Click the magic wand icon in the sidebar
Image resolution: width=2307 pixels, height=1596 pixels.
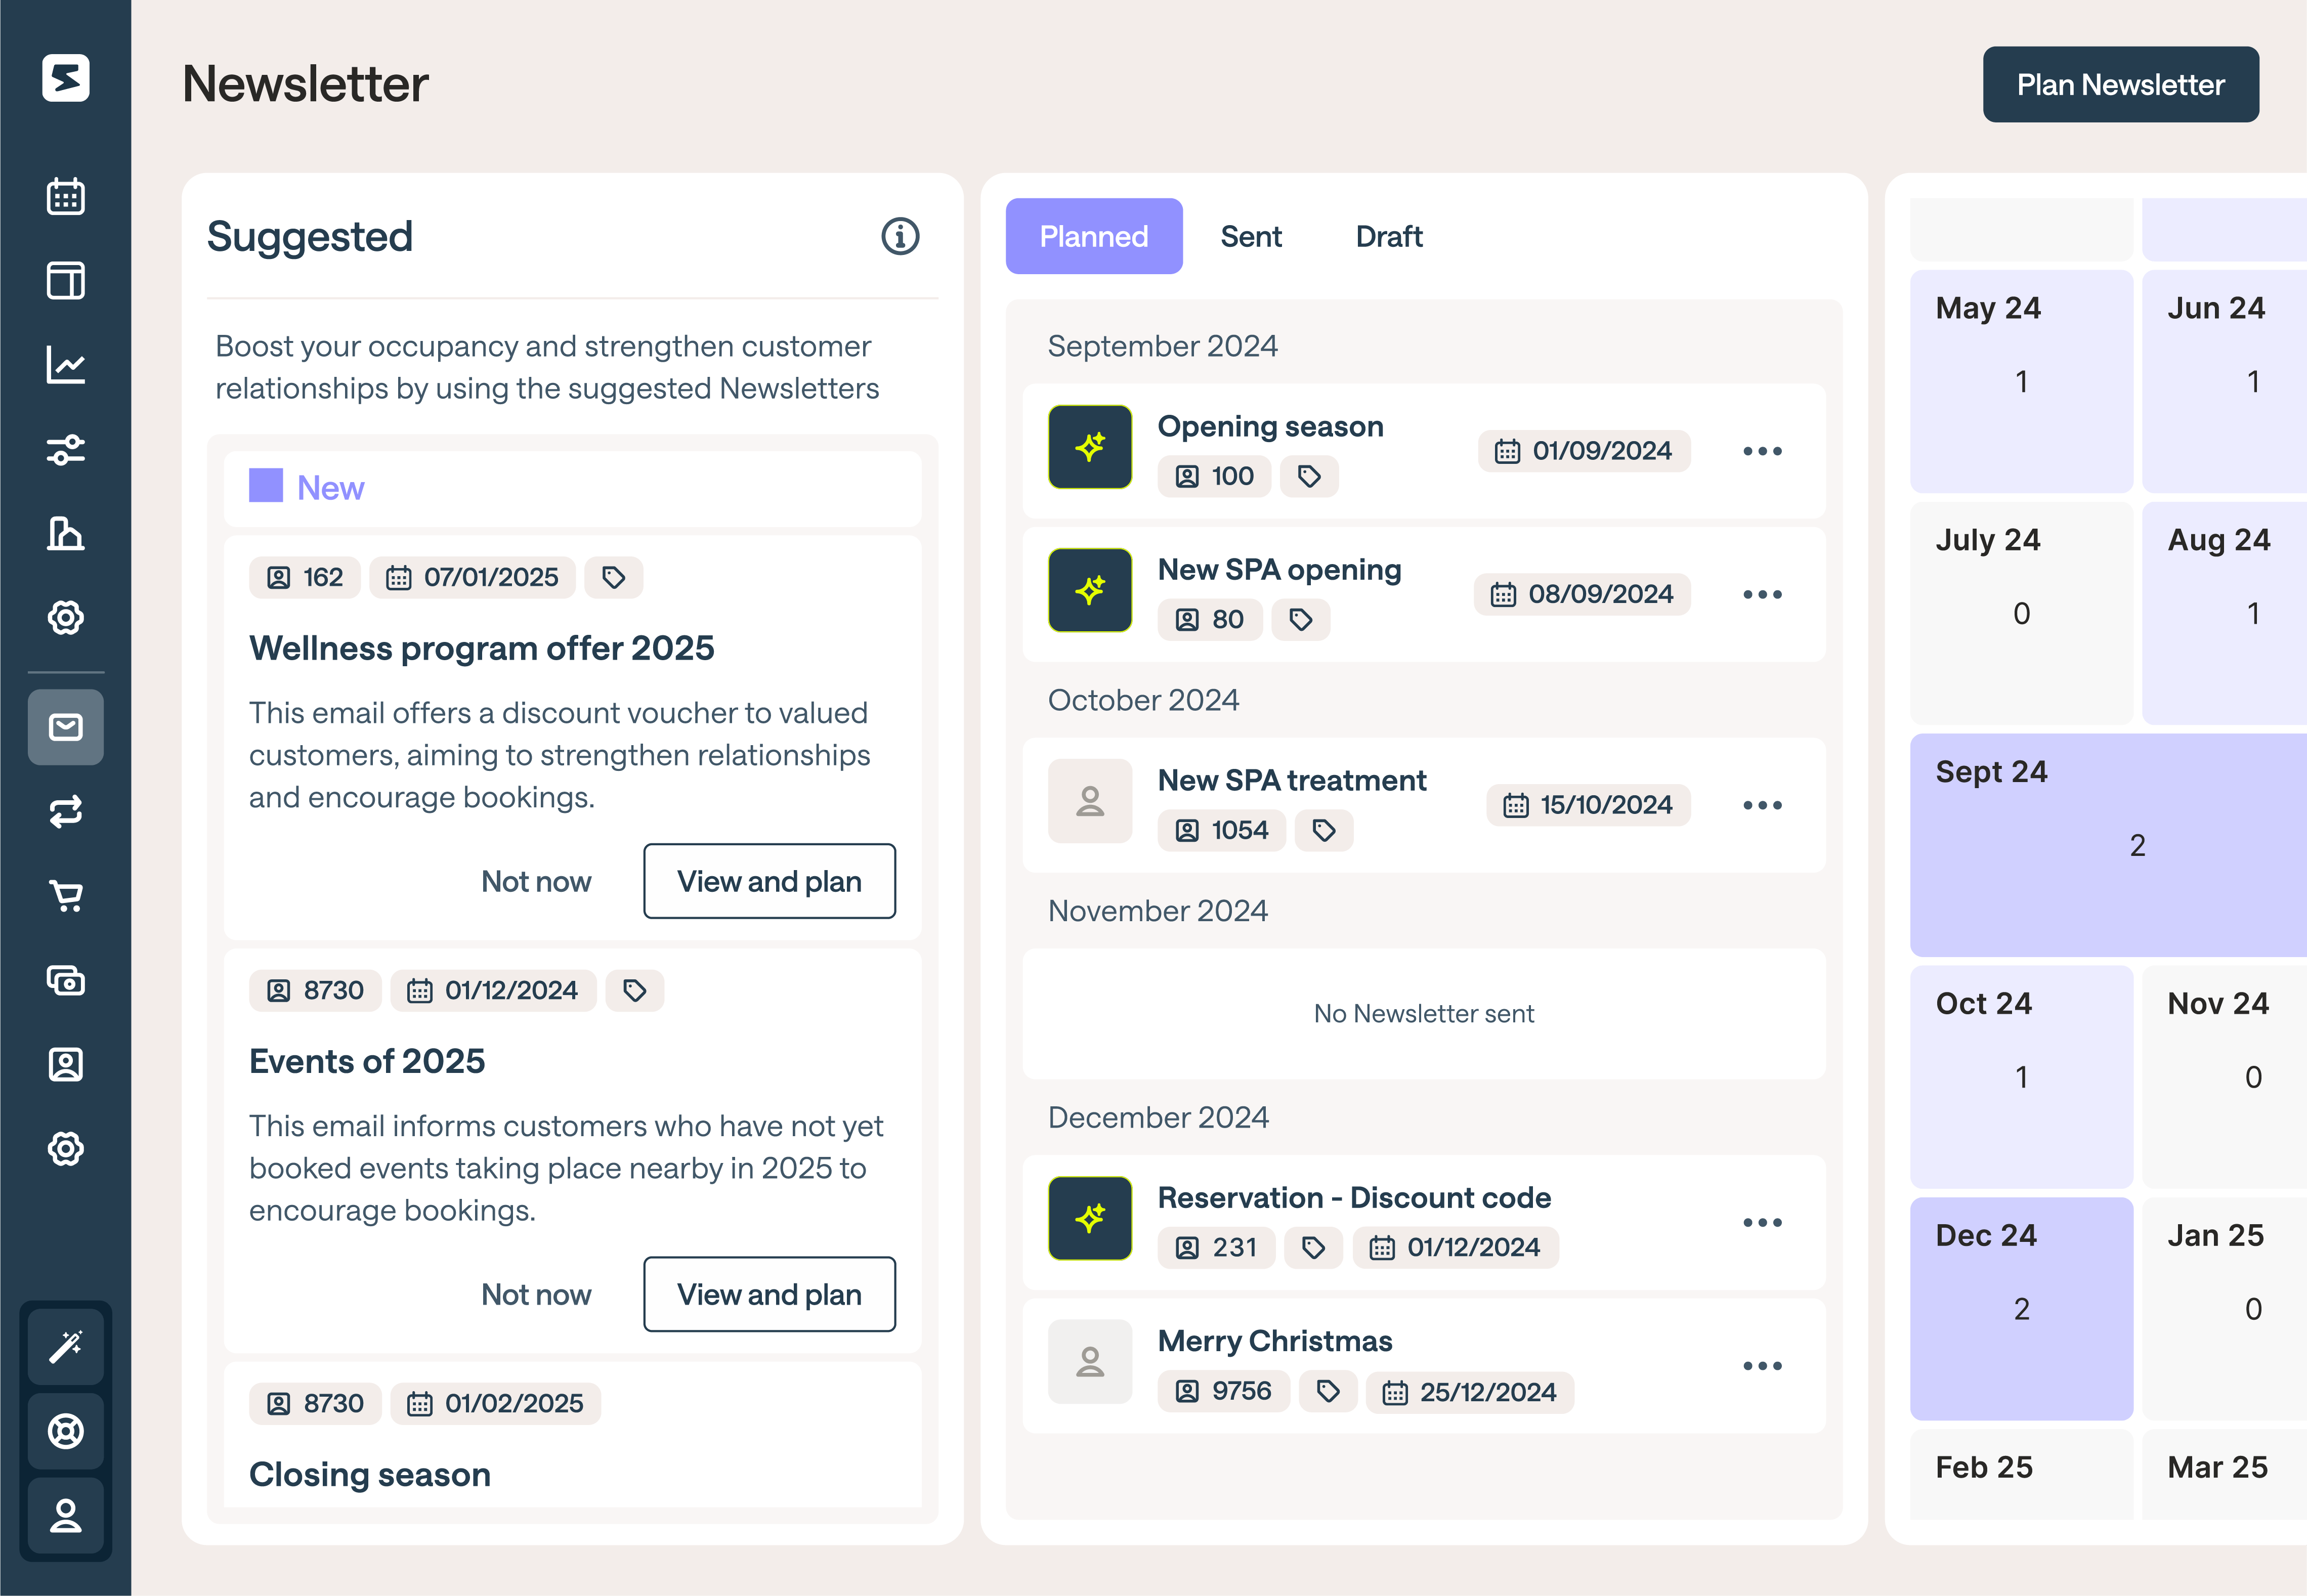[x=66, y=1347]
